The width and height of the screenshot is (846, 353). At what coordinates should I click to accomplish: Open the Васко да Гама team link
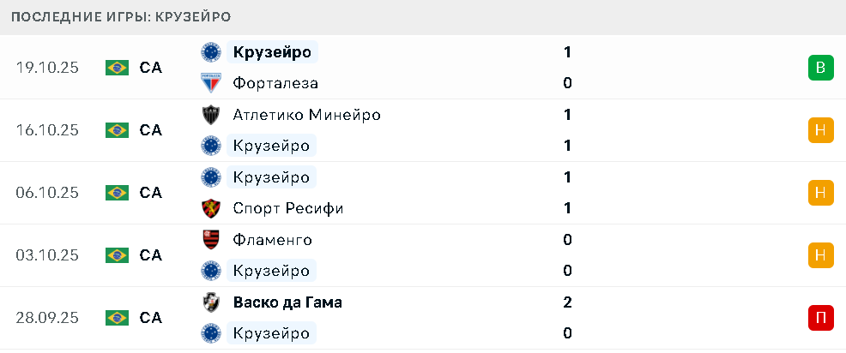pyautogui.click(x=288, y=302)
